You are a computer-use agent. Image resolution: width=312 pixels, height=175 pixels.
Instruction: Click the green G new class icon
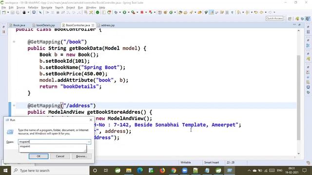pyautogui.click(x=171, y=12)
